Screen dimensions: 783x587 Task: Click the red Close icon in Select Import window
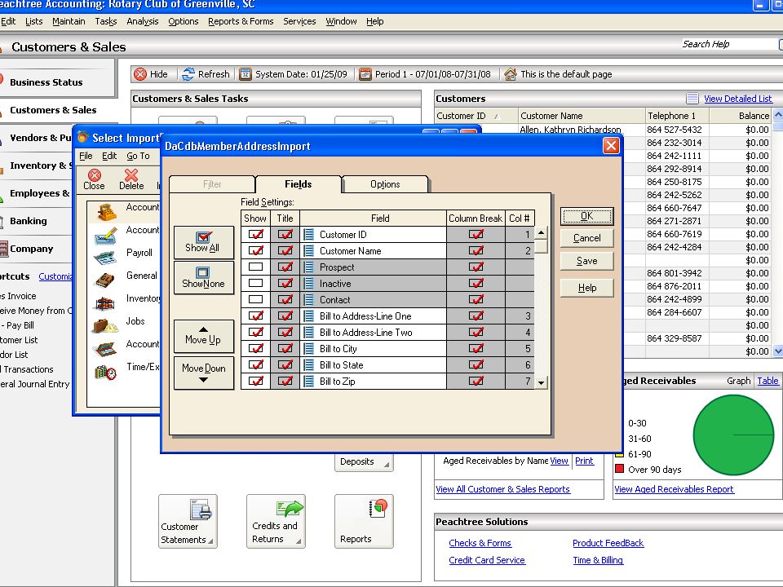coord(95,174)
